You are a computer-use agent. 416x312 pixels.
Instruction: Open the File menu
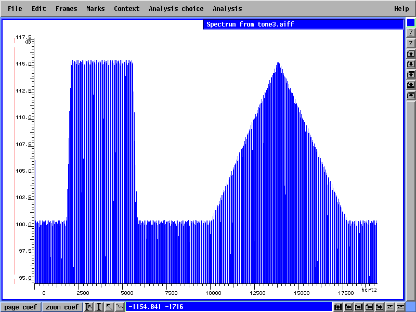[x=15, y=9]
